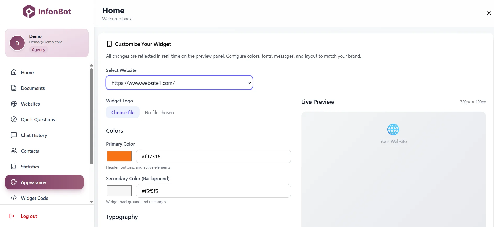Toggle the light/dark theme sun icon
This screenshot has width=494, height=227.
point(489,13)
